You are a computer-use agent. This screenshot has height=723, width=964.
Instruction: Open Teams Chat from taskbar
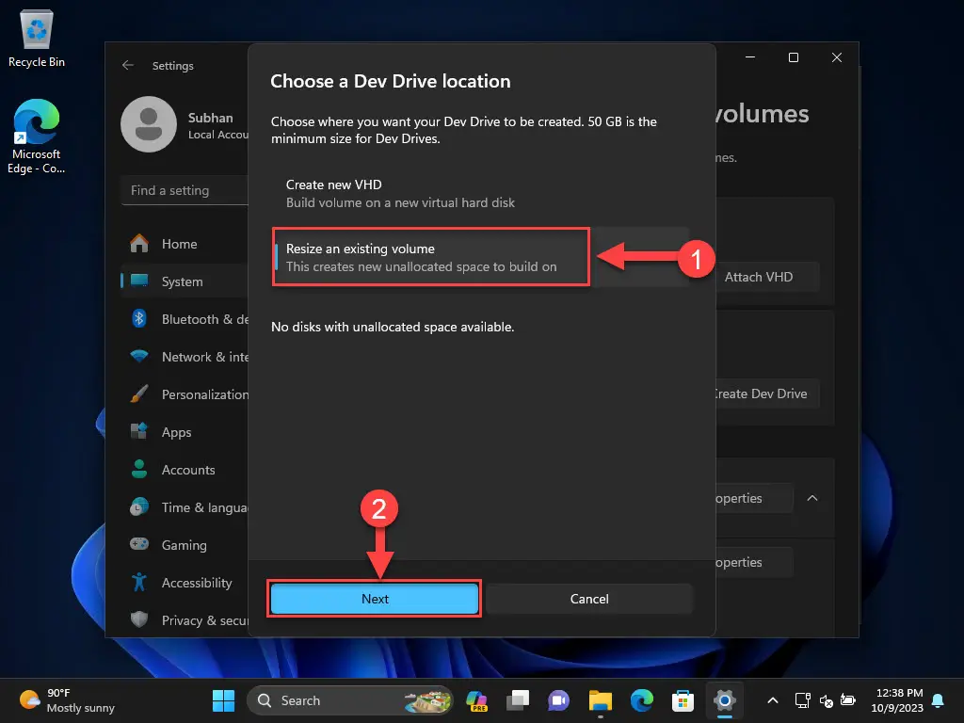point(559,700)
